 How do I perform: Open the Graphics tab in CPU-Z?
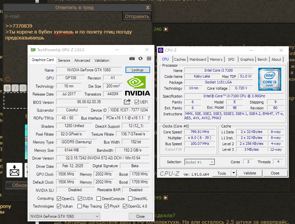pos(247,59)
